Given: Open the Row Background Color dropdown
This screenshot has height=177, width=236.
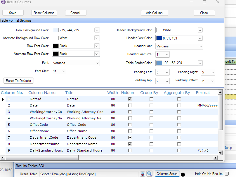Looking at the screenshot, I should coord(97,30).
